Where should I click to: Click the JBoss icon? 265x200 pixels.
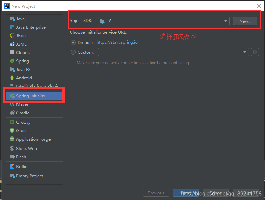(12, 35)
